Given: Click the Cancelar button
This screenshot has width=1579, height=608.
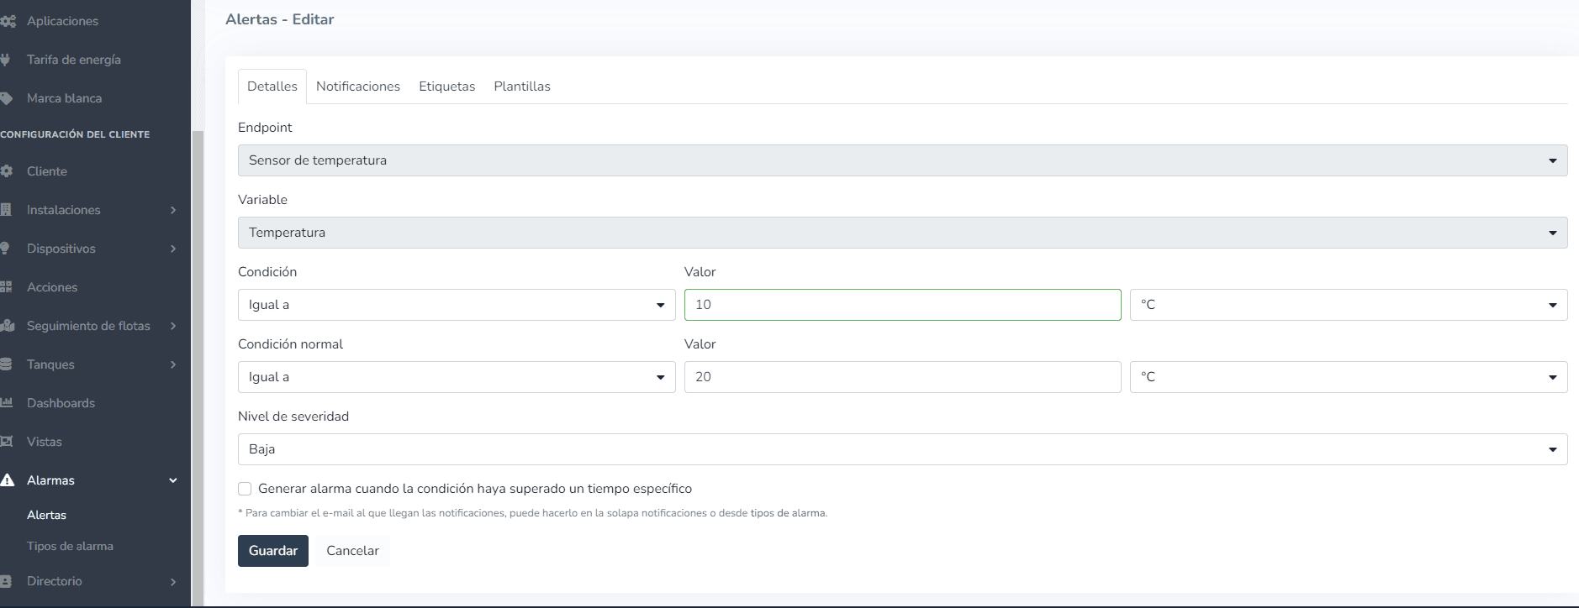Looking at the screenshot, I should click(352, 551).
